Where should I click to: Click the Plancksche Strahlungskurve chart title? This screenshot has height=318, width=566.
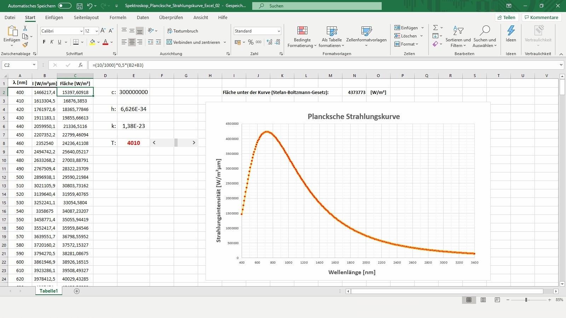pos(354,117)
